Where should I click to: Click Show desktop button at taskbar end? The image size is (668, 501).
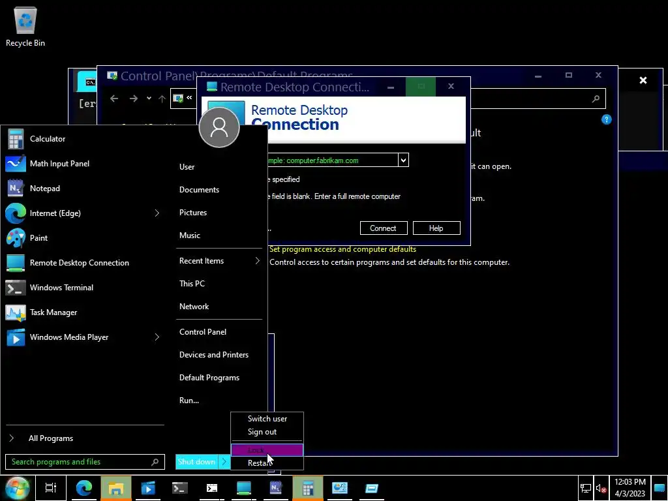pyautogui.click(x=659, y=488)
